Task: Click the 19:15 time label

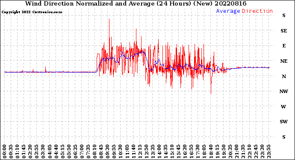Action: 217,151
